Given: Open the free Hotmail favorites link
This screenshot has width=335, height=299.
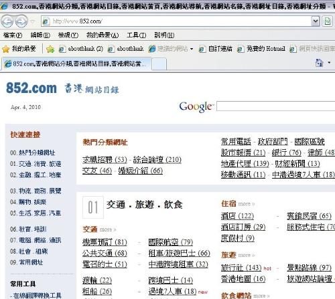Looking at the screenshot, I should coord(261,49).
